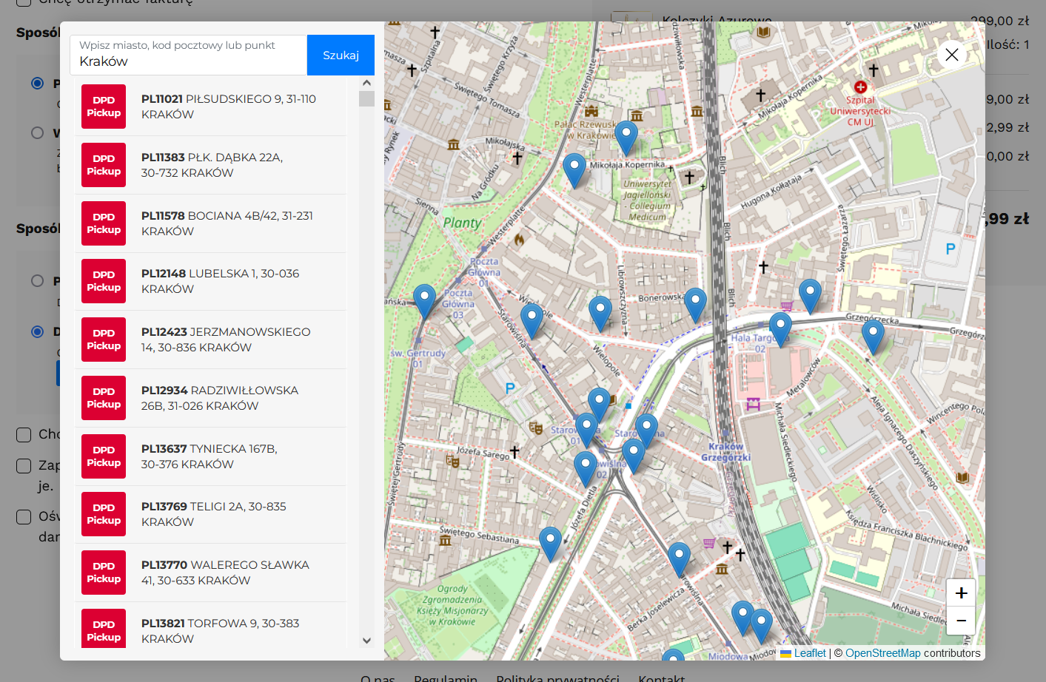Select pickup point PL11021 PIŁSUDSKIEGO 9
1046x682 pixels.
pos(211,107)
